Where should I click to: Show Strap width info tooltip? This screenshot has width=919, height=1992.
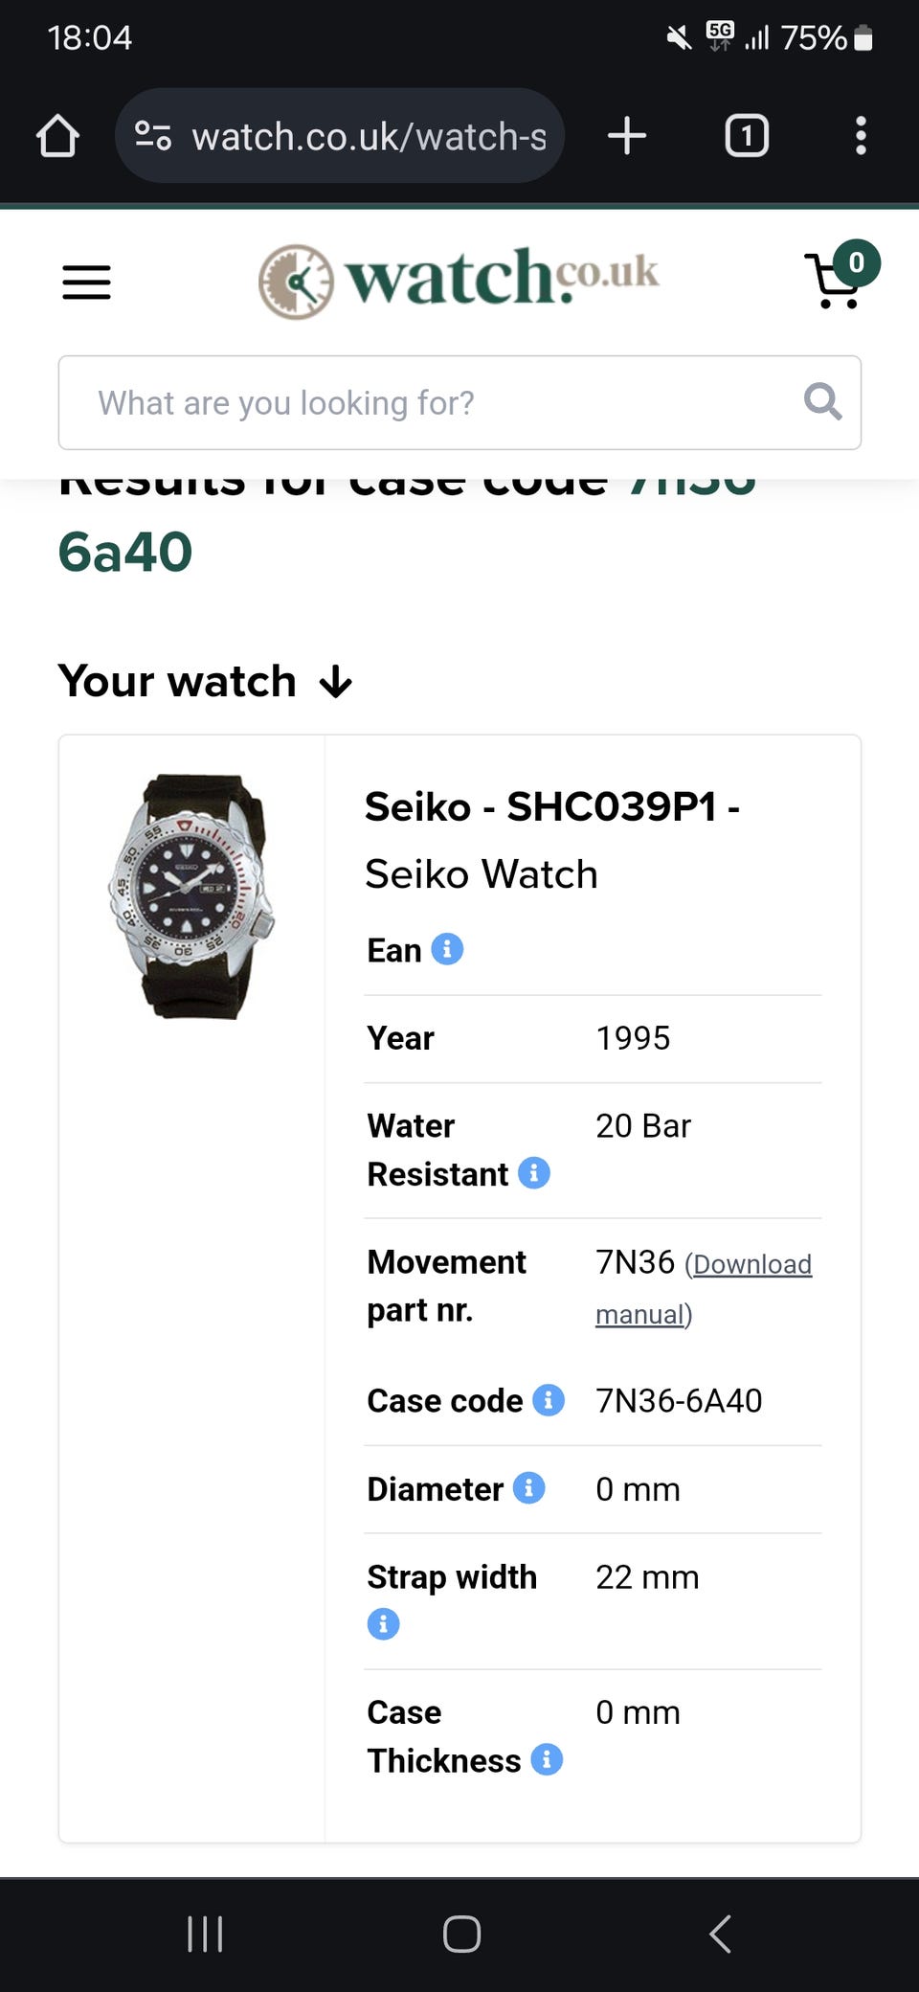[x=383, y=1623]
